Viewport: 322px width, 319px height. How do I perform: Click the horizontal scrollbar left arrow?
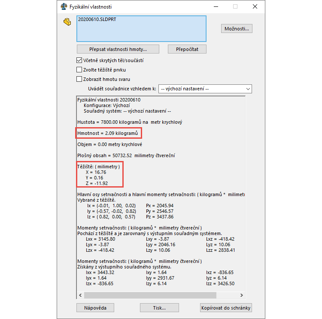(80, 295)
